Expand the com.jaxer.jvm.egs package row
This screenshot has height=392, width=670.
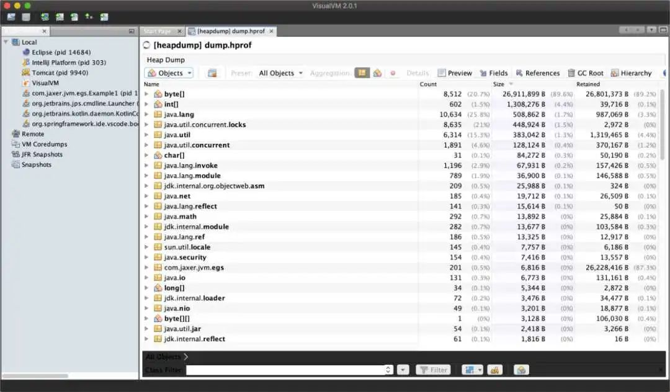pyautogui.click(x=146, y=267)
